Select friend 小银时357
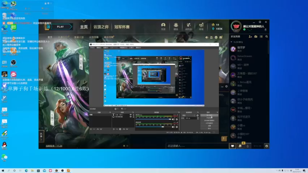Screen dimensions: 308x173 pyautogui.click(x=249, y=135)
